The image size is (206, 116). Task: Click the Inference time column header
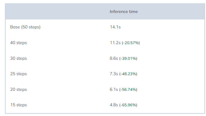click(x=124, y=12)
